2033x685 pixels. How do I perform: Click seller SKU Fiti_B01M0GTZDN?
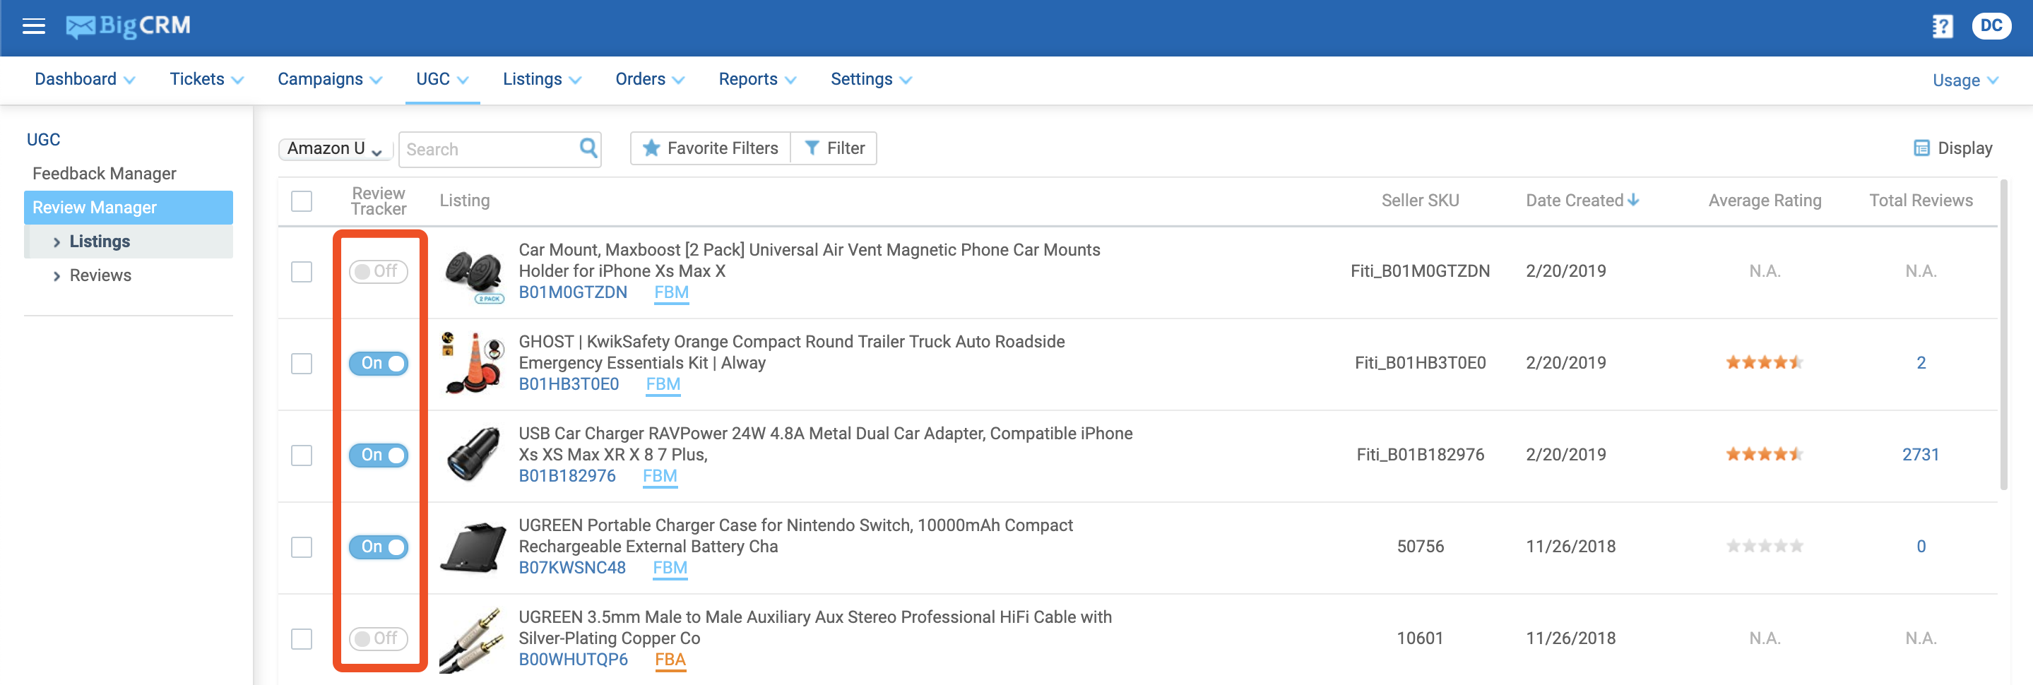[1420, 271]
